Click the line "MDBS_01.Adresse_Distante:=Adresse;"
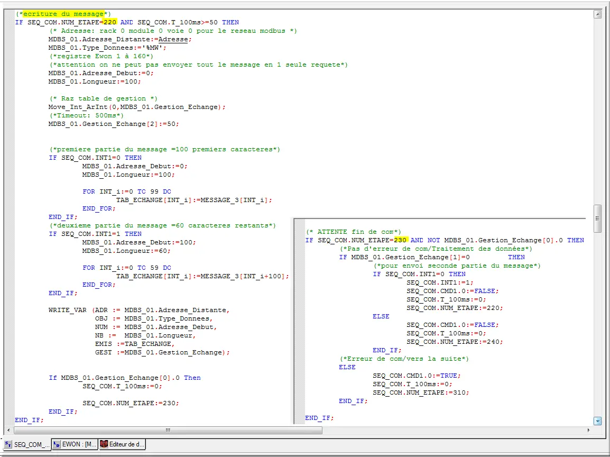This screenshot has height=457, width=610. [120, 39]
